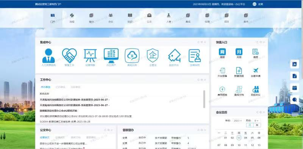Screen dimensions: 303x149
Task: Refresh the 督察督办 panel
Action: tap(198, 130)
